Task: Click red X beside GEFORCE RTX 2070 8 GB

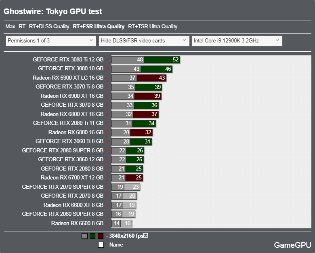Action: click(107, 196)
